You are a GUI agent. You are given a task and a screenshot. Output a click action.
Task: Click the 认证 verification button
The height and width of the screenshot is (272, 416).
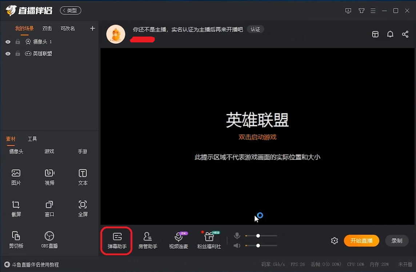[x=255, y=29]
